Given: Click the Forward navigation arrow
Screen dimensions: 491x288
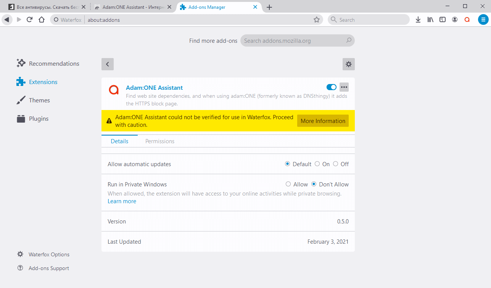Looking at the screenshot, I should pyautogui.click(x=19, y=19).
